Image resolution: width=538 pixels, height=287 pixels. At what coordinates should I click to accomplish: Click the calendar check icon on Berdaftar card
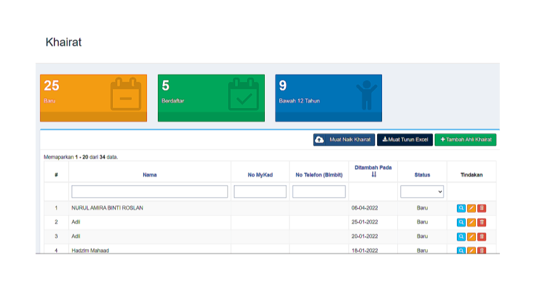pos(243,94)
